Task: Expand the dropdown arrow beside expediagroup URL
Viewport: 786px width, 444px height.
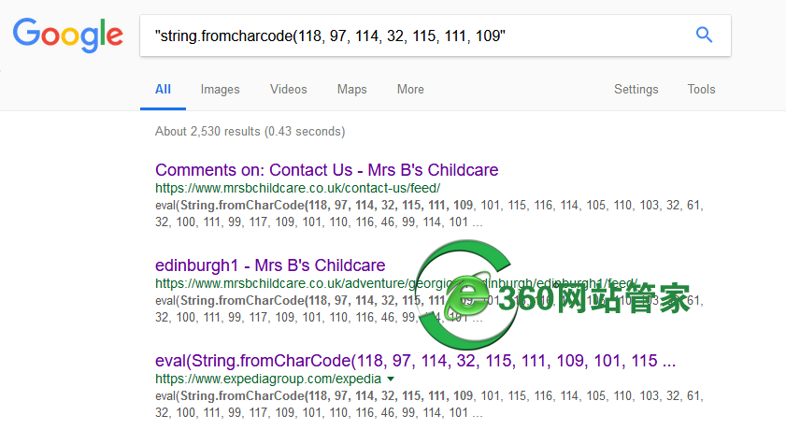Action: coord(391,379)
